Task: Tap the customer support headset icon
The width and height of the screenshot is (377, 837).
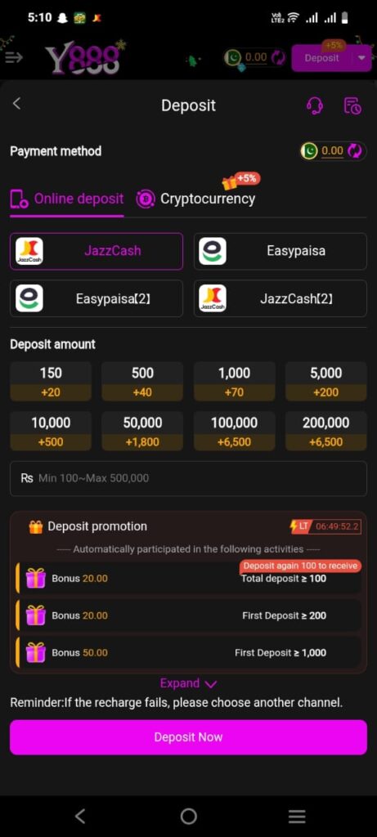Action: coord(315,105)
